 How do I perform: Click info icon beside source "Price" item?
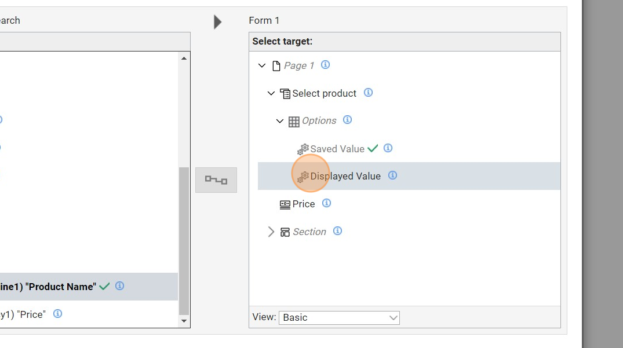pos(57,314)
